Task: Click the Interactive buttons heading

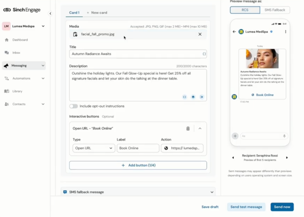Action: 84,116
